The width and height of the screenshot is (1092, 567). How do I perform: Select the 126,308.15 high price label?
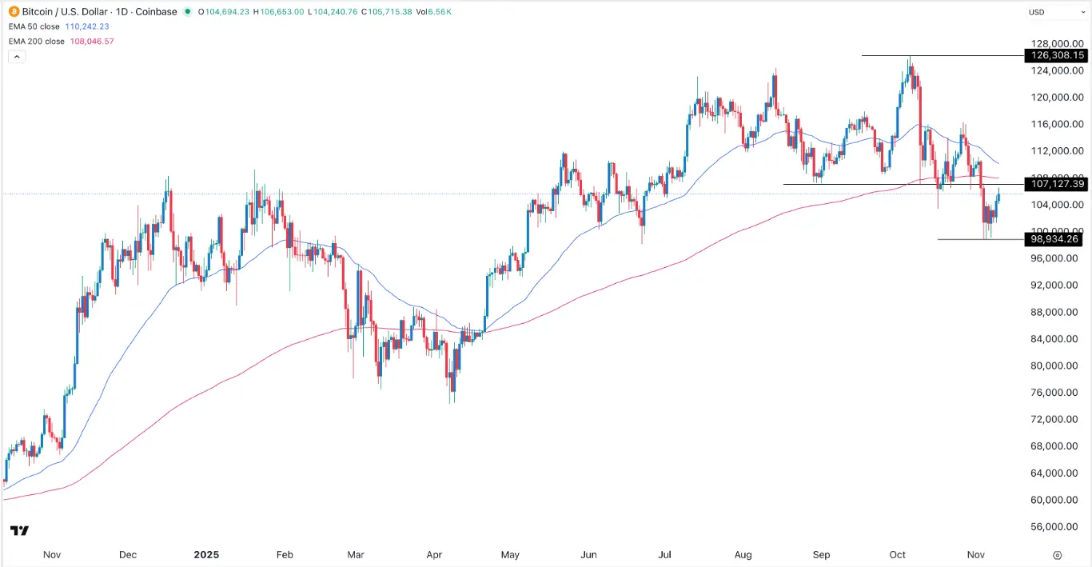click(1054, 55)
